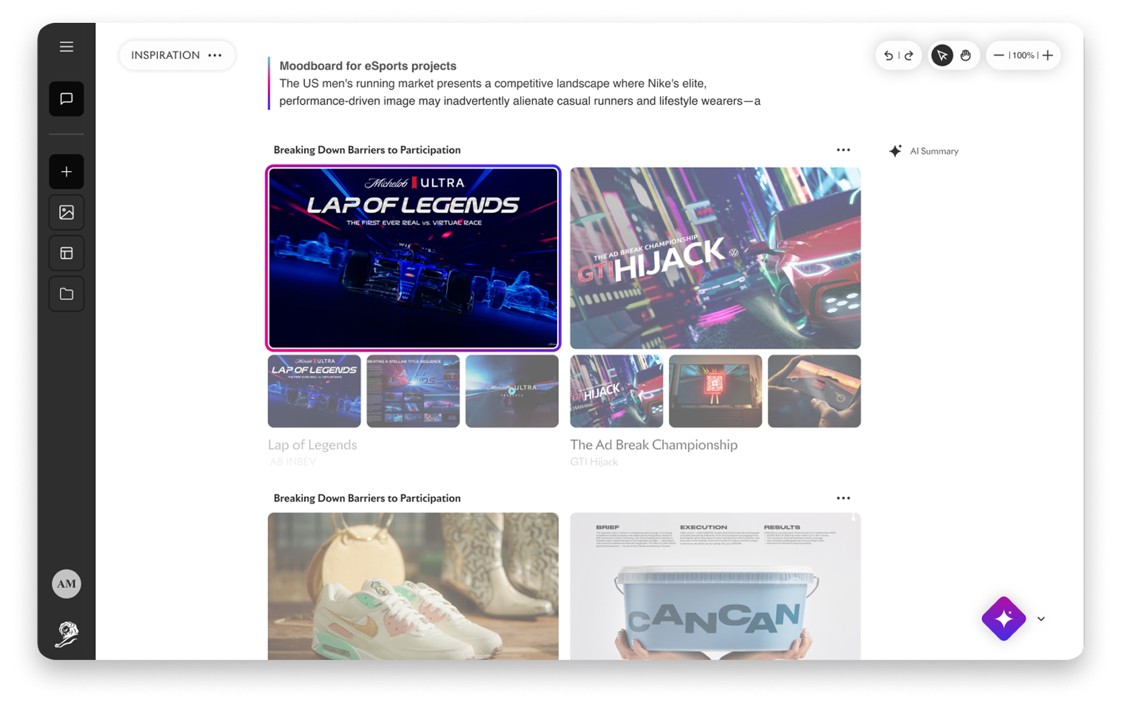Viewport: 1122px width, 707px height.
Task: Switch to the hand pan tool
Action: coord(965,56)
